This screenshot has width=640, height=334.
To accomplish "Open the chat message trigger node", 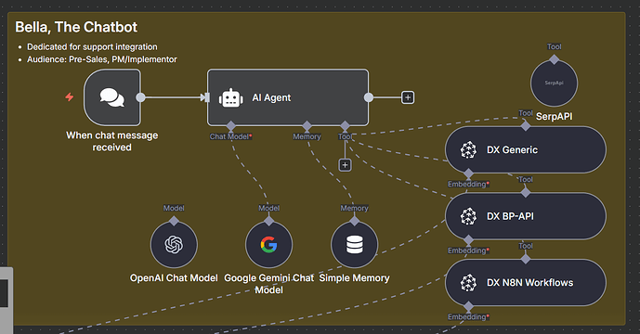I will (112, 97).
